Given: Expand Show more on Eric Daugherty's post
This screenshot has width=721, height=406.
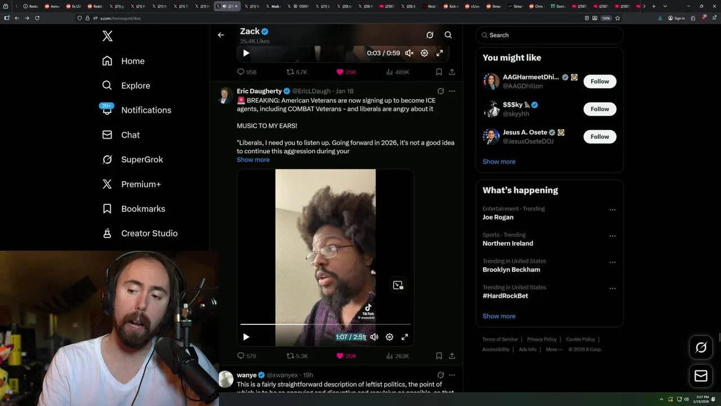Looking at the screenshot, I should tap(253, 160).
